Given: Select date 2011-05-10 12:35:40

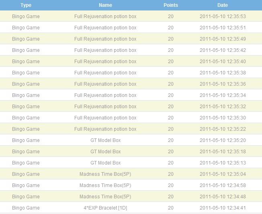Looking at the screenshot, I should pyautogui.click(x=223, y=62).
